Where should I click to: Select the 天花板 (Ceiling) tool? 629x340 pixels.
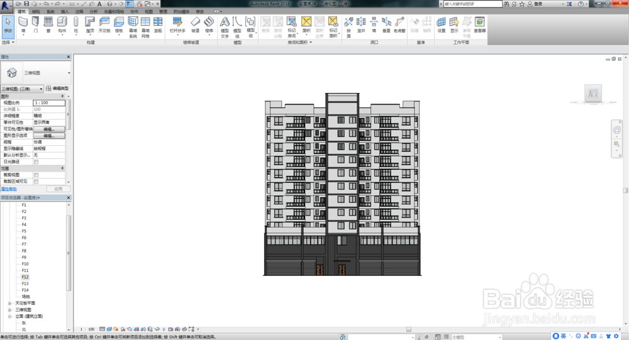pos(104,25)
